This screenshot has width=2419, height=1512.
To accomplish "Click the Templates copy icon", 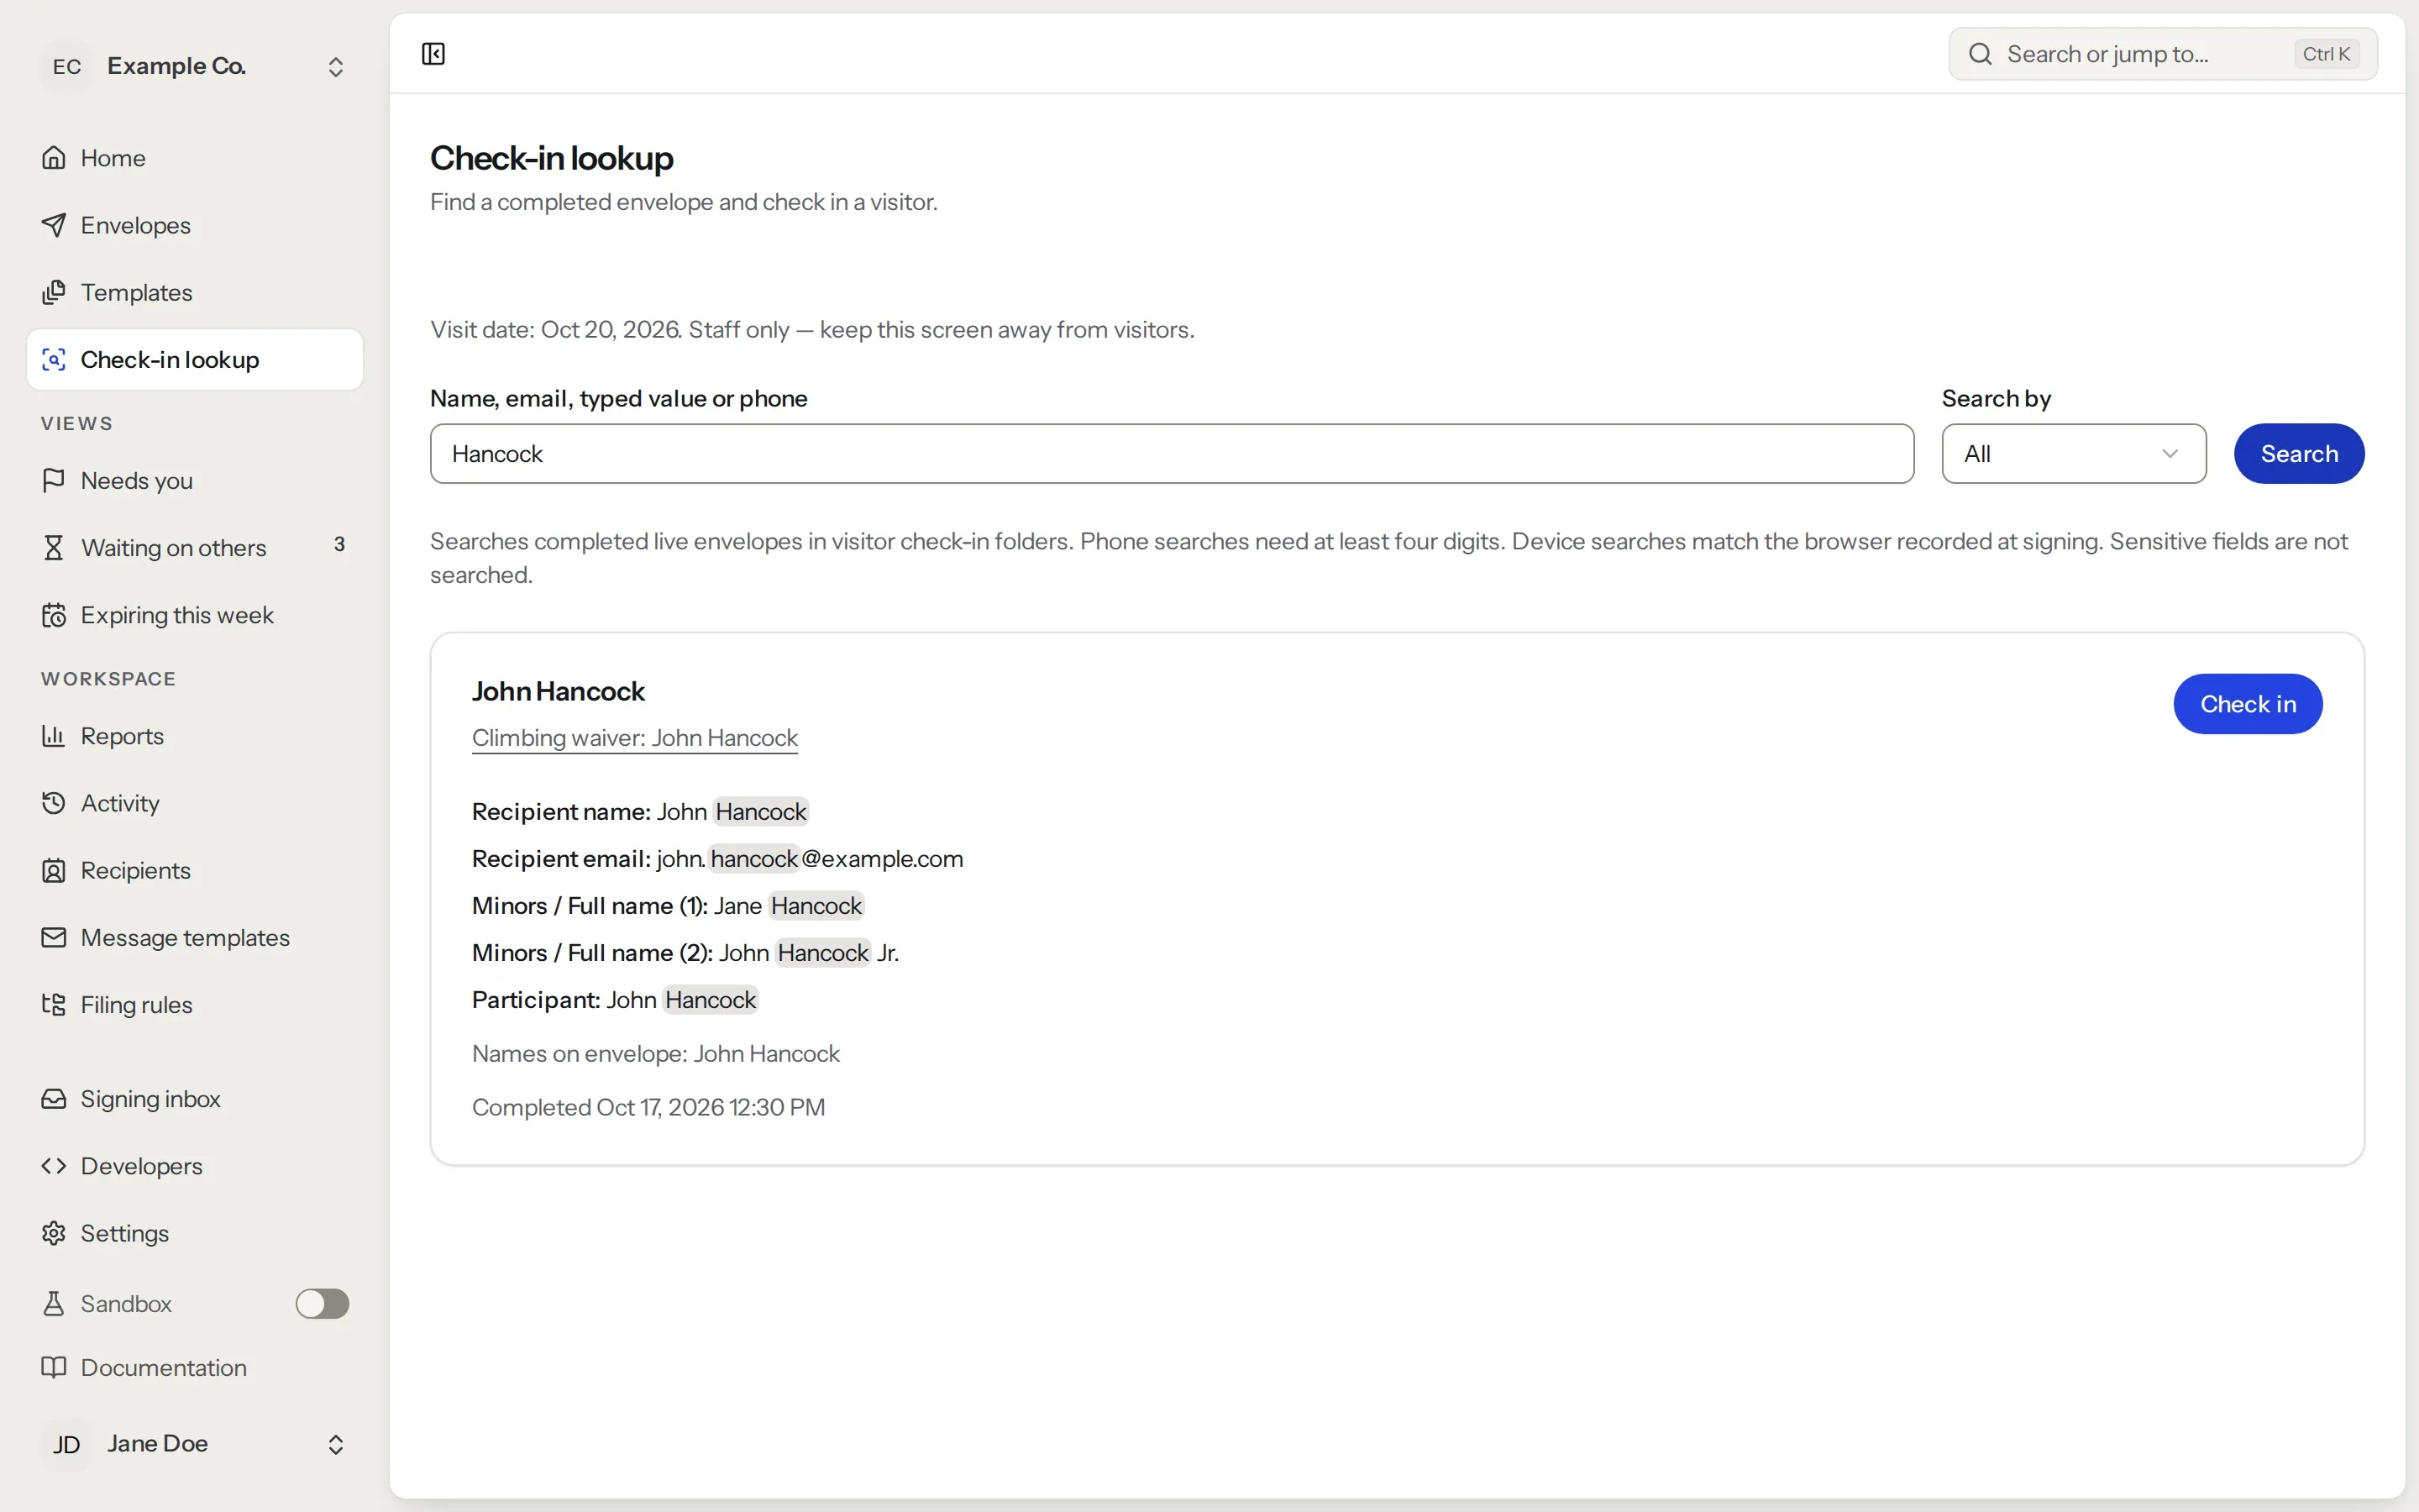I will pyautogui.click(x=54, y=292).
